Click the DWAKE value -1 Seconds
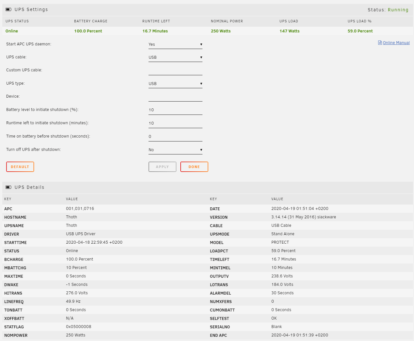This screenshot has width=414, height=341. coord(77,285)
